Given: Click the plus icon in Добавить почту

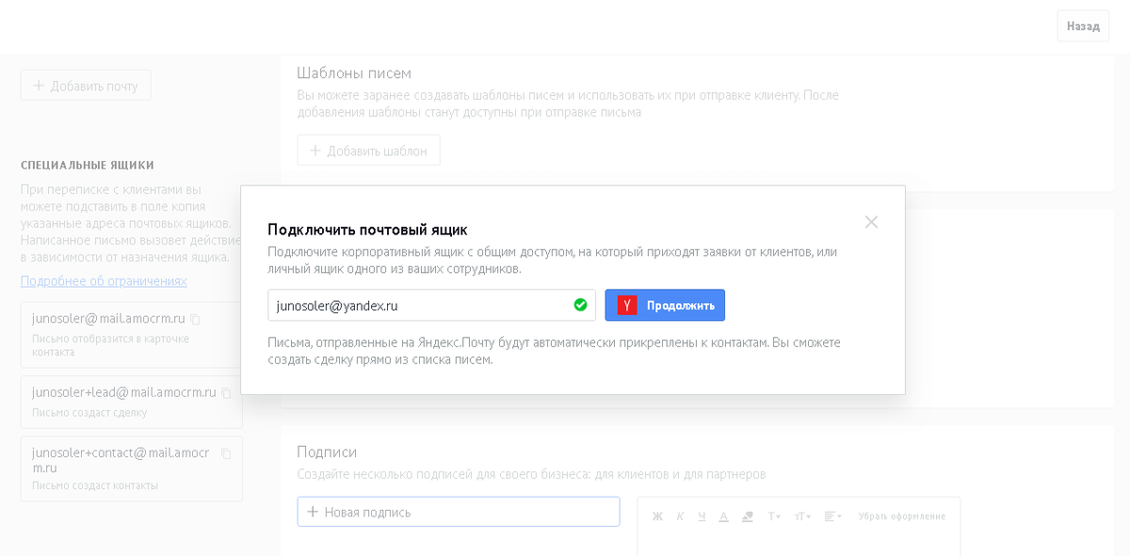Looking at the screenshot, I should [39, 86].
